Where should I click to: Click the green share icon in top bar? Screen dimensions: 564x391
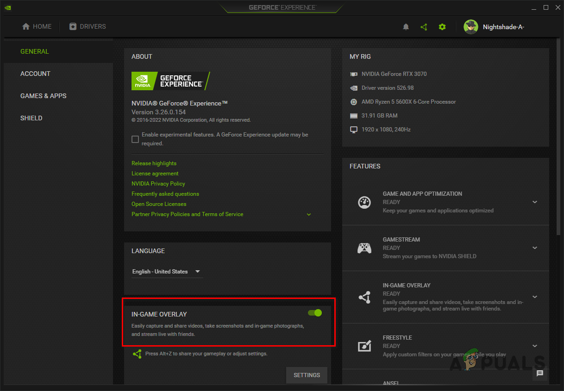(424, 26)
